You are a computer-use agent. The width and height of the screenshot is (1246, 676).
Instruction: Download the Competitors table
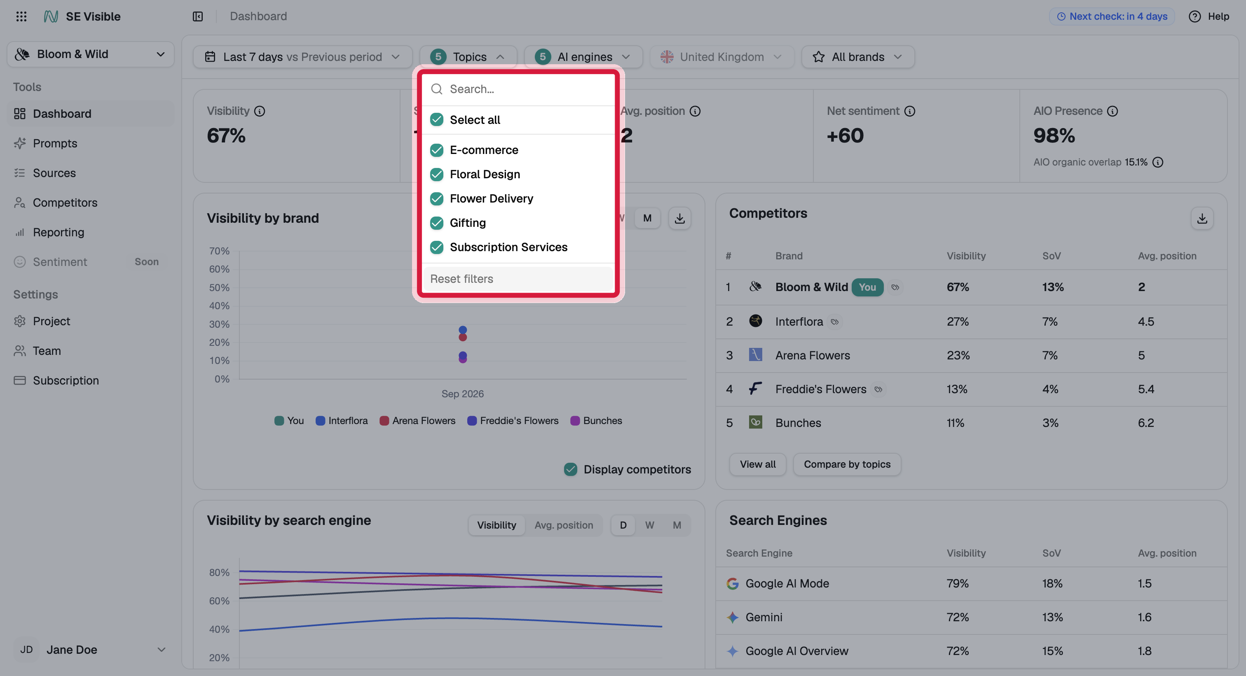[1202, 218]
